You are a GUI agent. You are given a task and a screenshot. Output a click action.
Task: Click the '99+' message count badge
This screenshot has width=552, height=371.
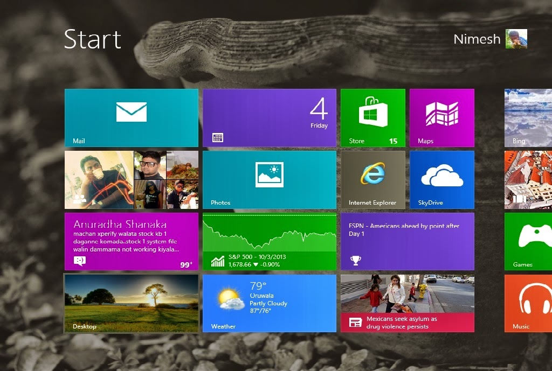point(186,264)
